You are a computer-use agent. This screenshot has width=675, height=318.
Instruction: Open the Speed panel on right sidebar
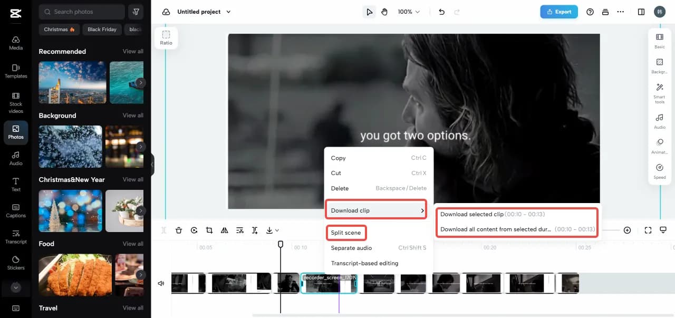click(659, 171)
